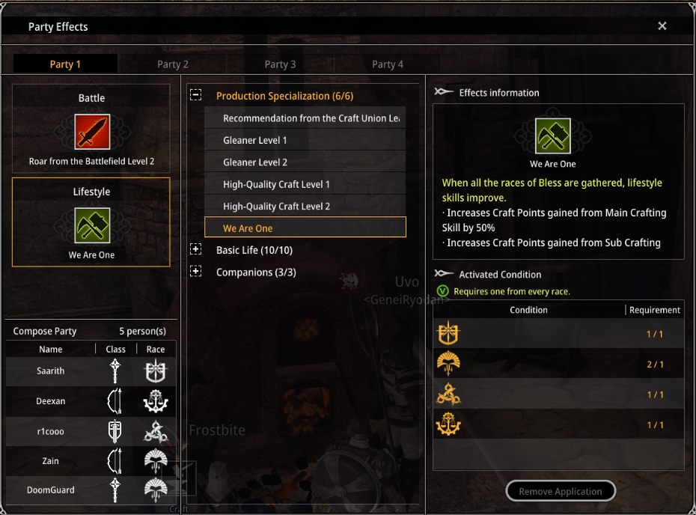Image resolution: width=696 pixels, height=515 pixels.
Task: Select DoomGuard row in Compose Party list
Action: (91, 490)
